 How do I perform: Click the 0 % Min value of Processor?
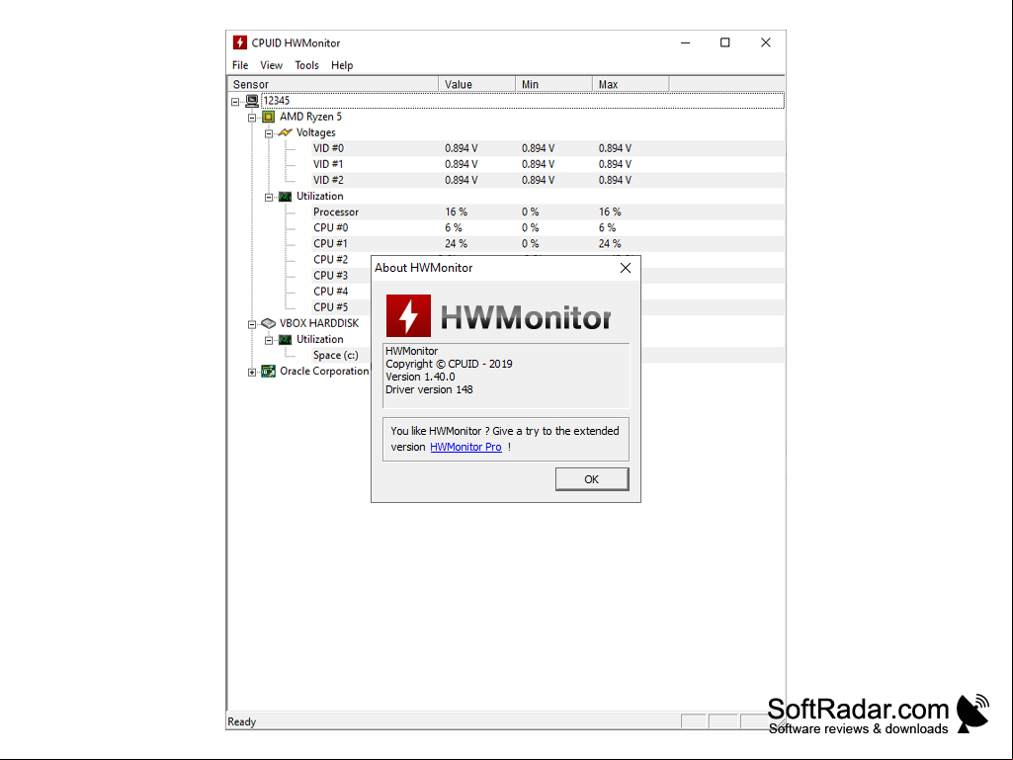point(531,211)
